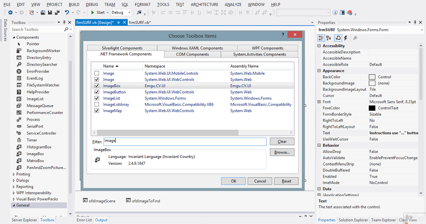426x224 pixels.
Task: Open Properties object selector dropdown for frmSURF
Action: point(422,30)
